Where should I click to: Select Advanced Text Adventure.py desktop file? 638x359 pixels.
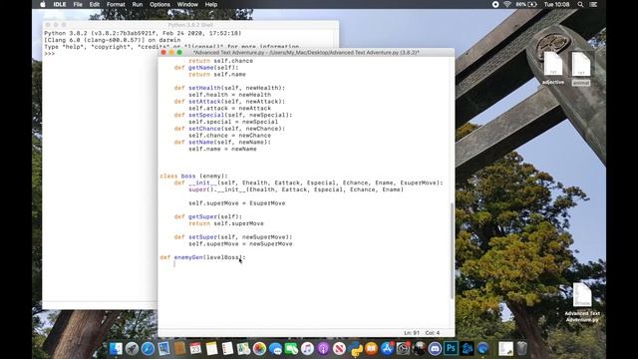pos(582,302)
